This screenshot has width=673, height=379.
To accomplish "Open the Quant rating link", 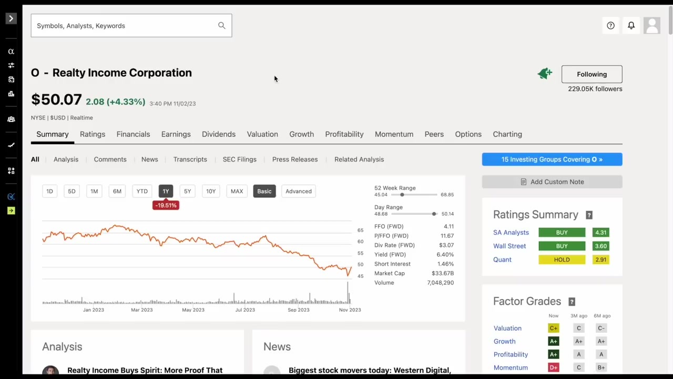I will coord(502,260).
